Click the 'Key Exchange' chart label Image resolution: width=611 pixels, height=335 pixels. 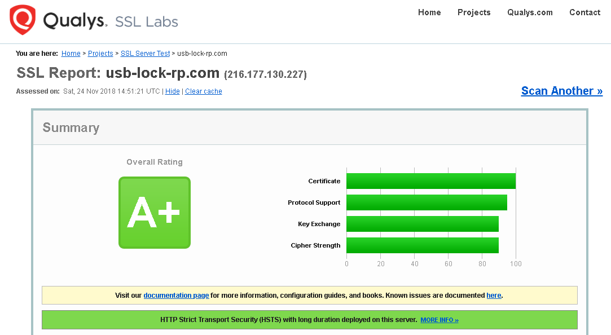319,224
